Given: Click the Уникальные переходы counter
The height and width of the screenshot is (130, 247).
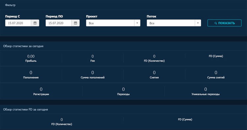Looking at the screenshot, I should [x=206, y=91].
